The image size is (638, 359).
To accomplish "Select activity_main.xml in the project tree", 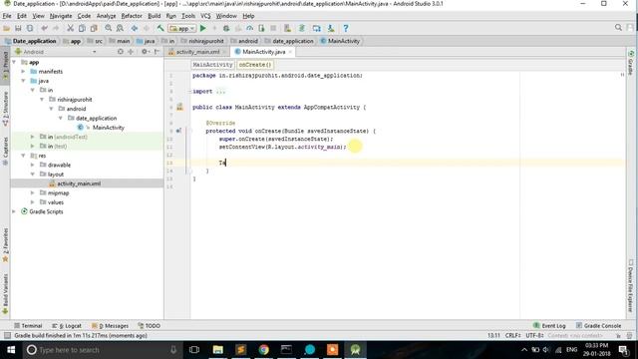I will 79,183.
